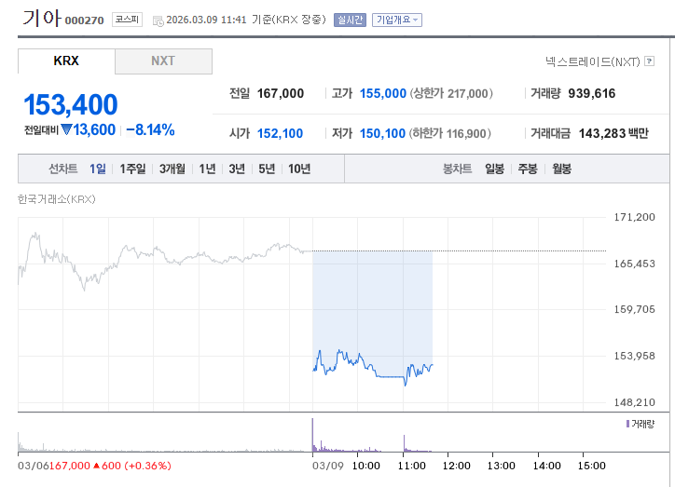Click the blue shaded intraday chart area
Screen dimensions: 675x487
pyautogui.click(x=372, y=298)
